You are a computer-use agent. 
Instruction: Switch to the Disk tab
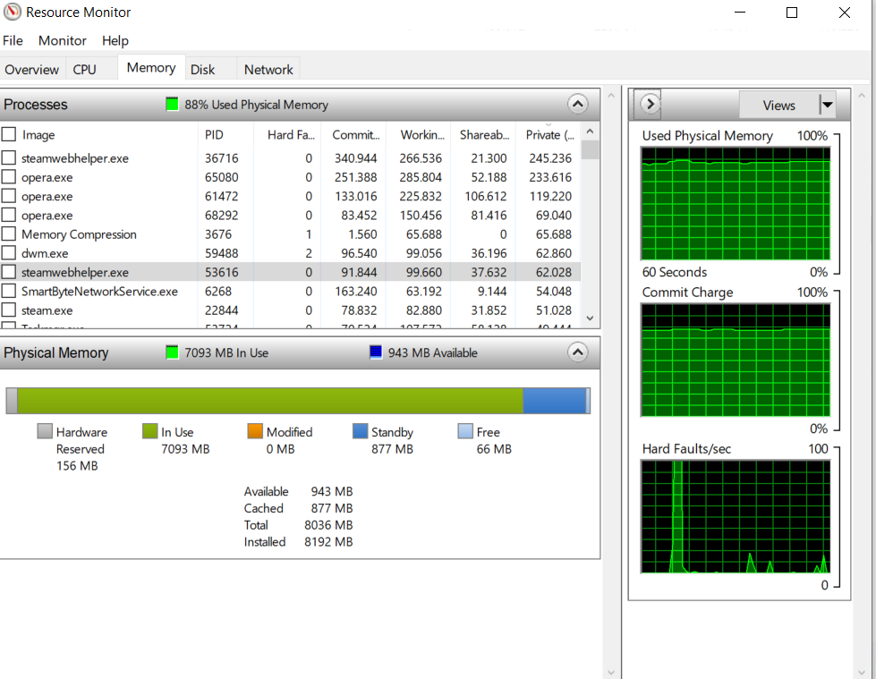(x=202, y=70)
